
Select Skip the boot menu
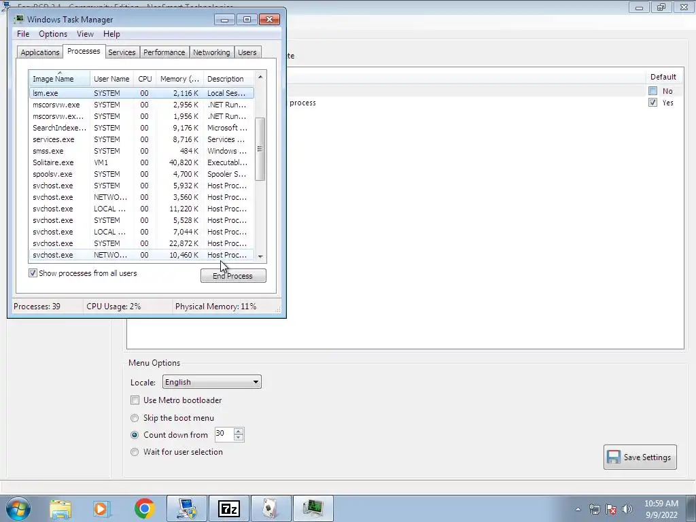tap(135, 418)
